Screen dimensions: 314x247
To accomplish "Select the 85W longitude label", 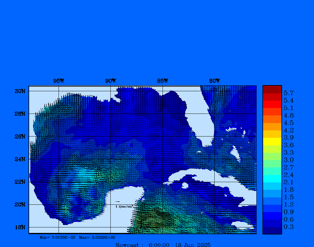I will click(x=163, y=81).
